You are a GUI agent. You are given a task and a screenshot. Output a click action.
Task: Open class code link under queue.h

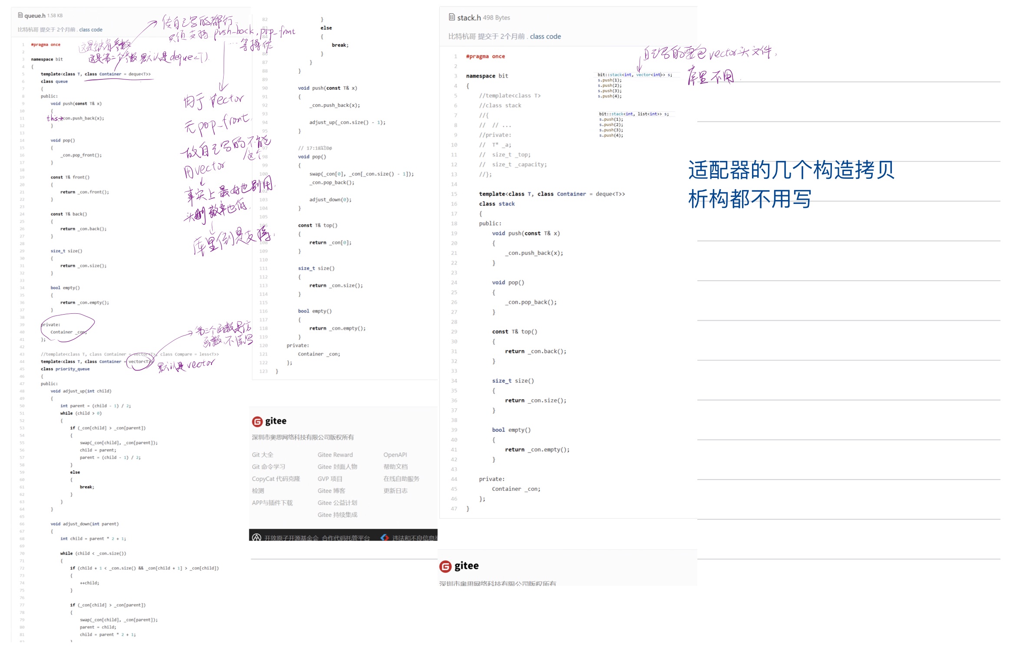pos(91,30)
